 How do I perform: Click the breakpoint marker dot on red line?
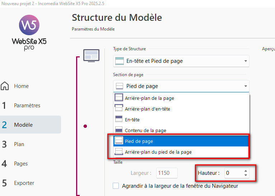tap(85, 126)
